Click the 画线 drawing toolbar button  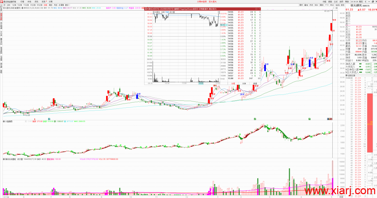[322, 5]
